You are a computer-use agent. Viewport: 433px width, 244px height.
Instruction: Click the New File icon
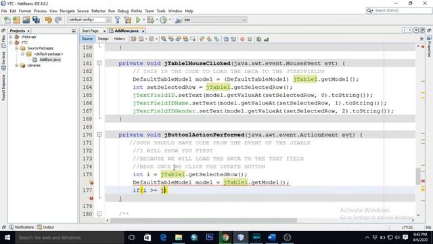7,20
